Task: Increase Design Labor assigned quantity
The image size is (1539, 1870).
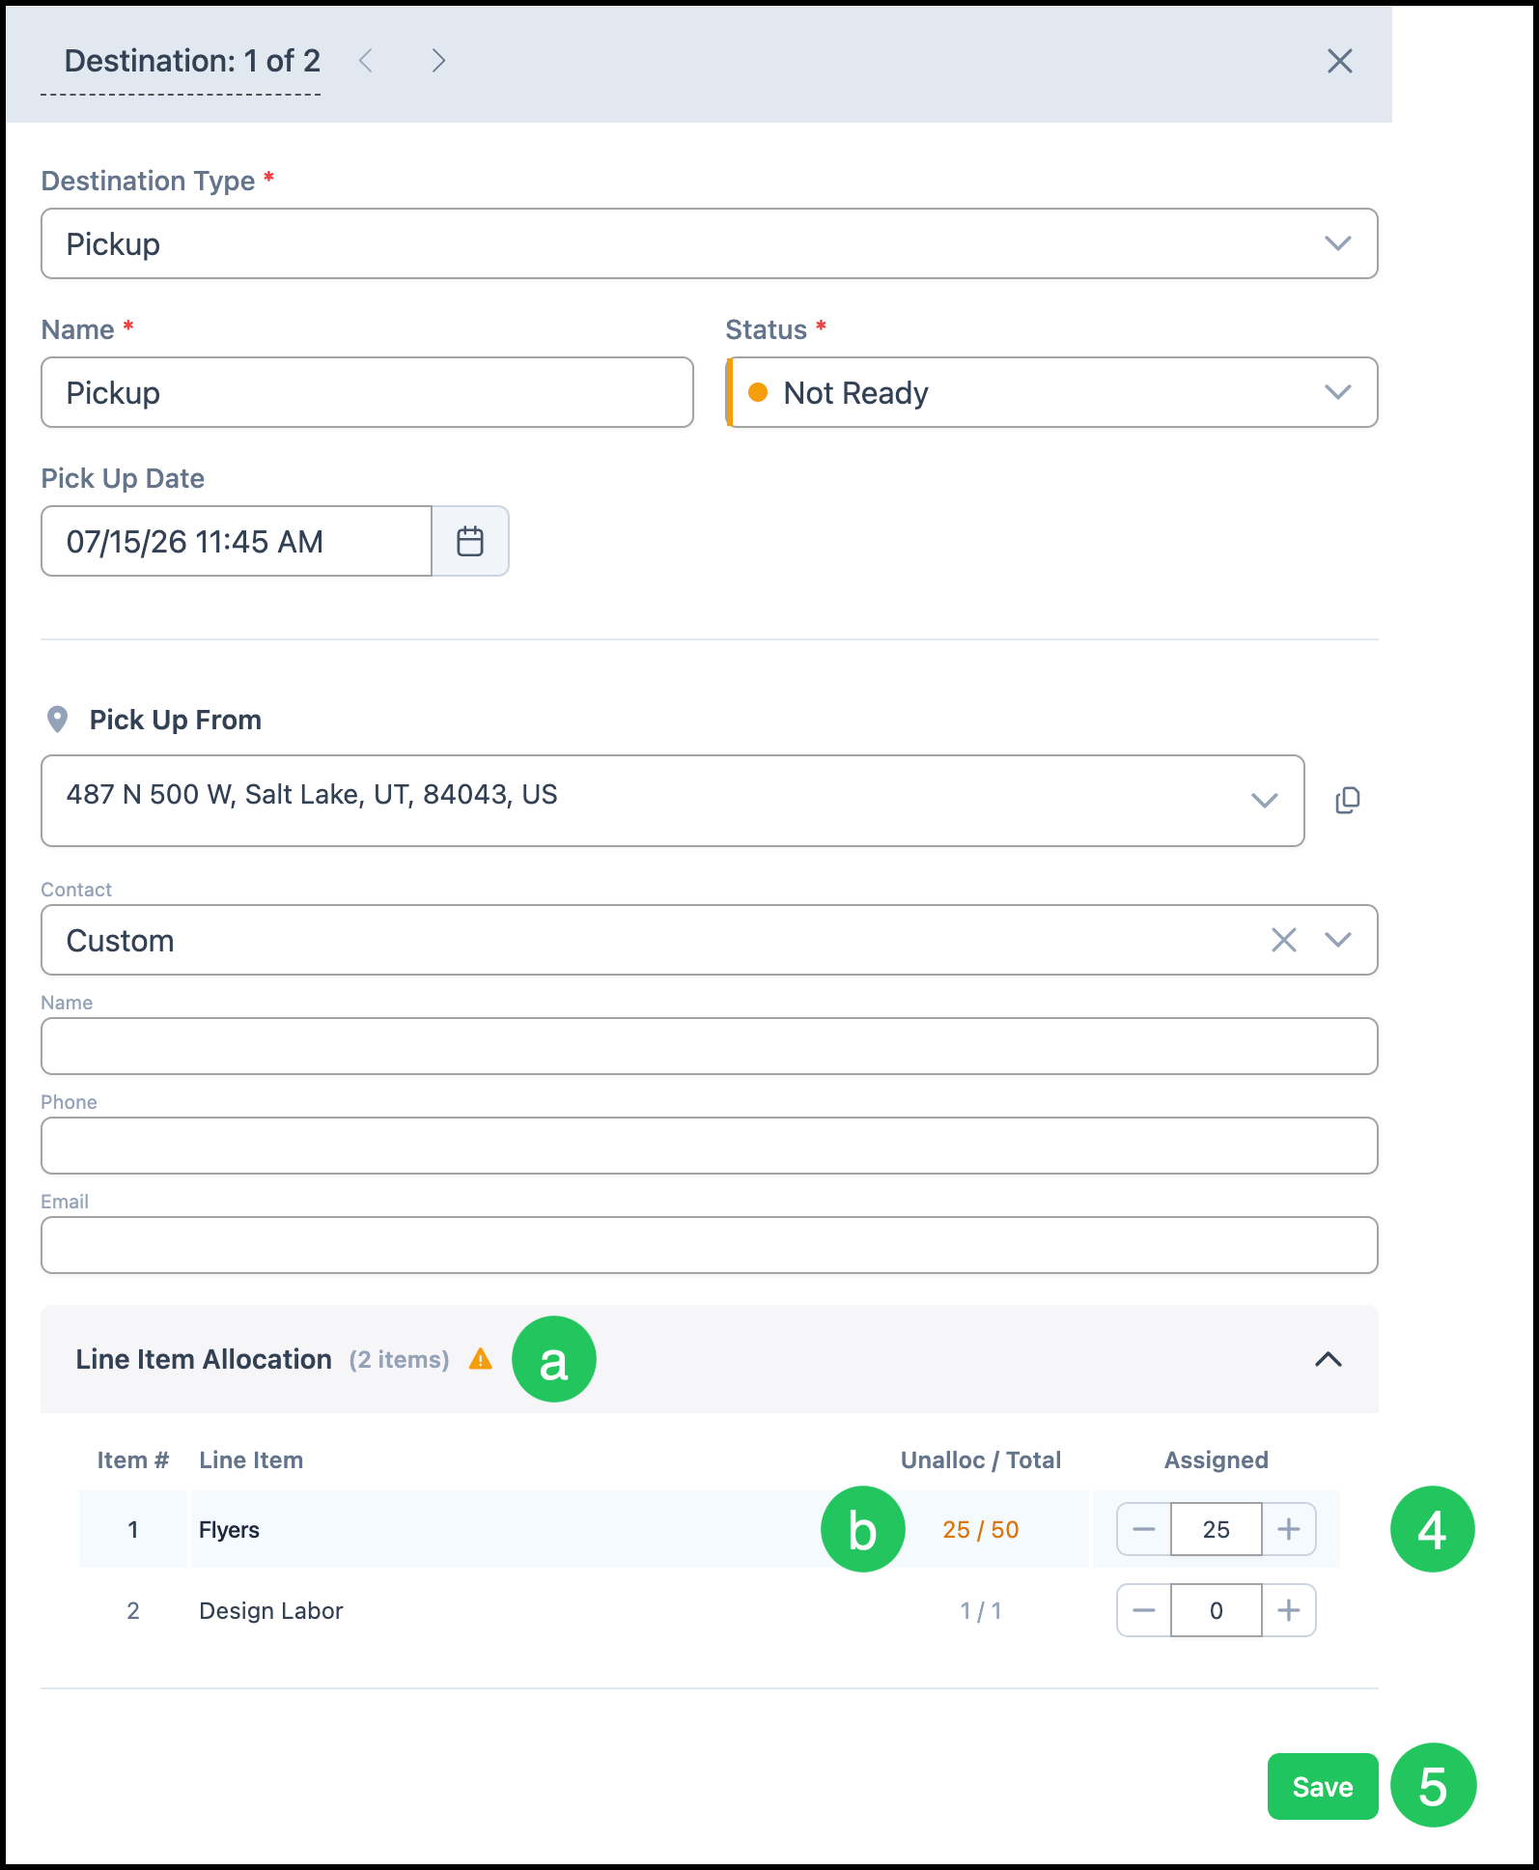Action: pos(1289,1610)
